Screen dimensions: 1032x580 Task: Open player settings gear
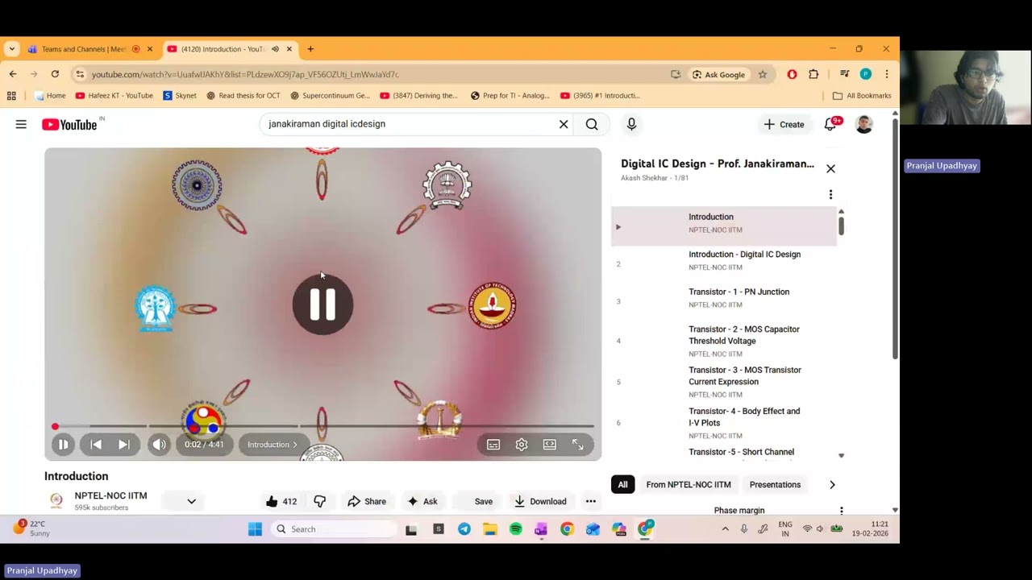tap(522, 445)
